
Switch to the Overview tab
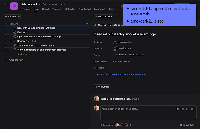tap(26, 9)
